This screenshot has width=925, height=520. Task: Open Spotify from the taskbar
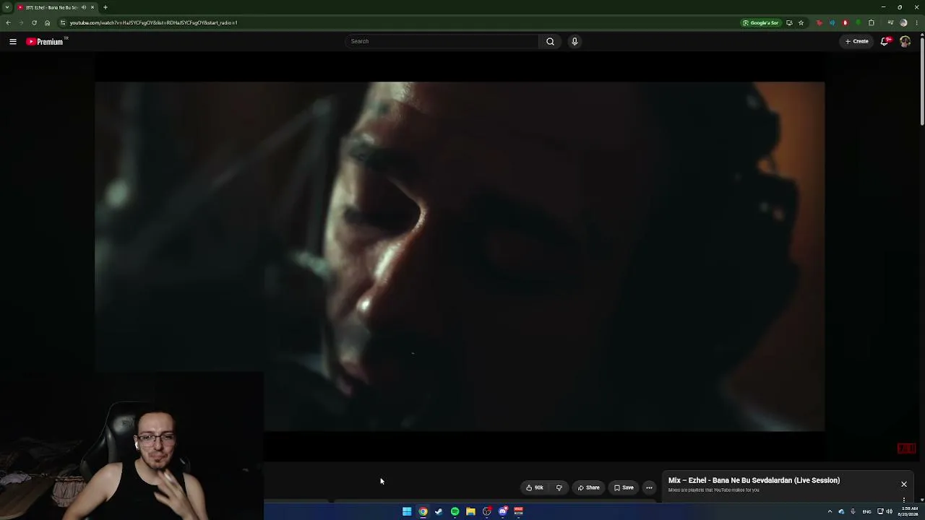[x=455, y=511]
